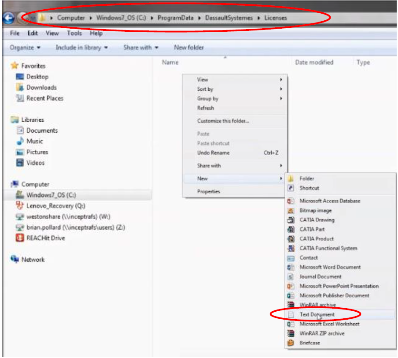Click the WinRAR ZIP archive icon
Screen dimensions: 398x358
tap(291, 333)
